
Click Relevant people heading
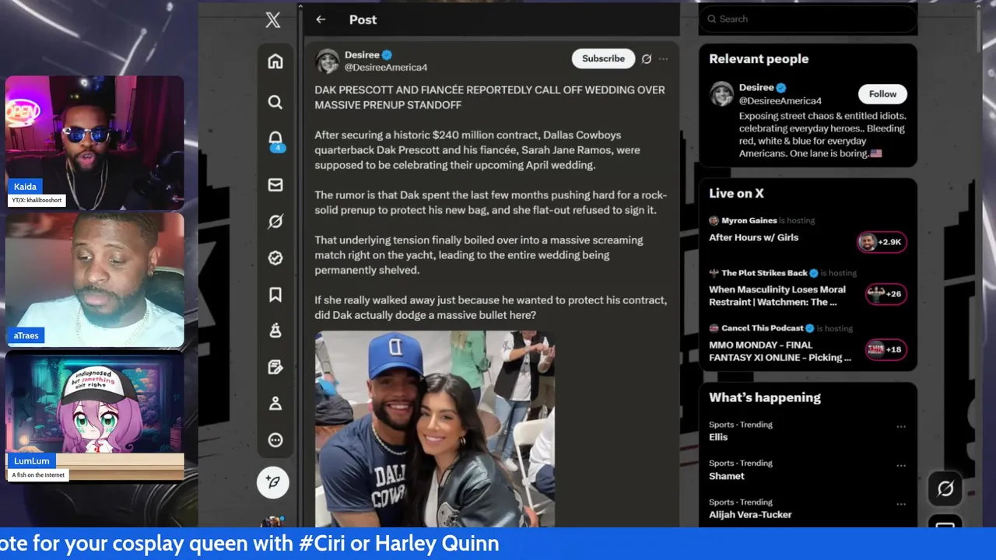[x=759, y=59]
